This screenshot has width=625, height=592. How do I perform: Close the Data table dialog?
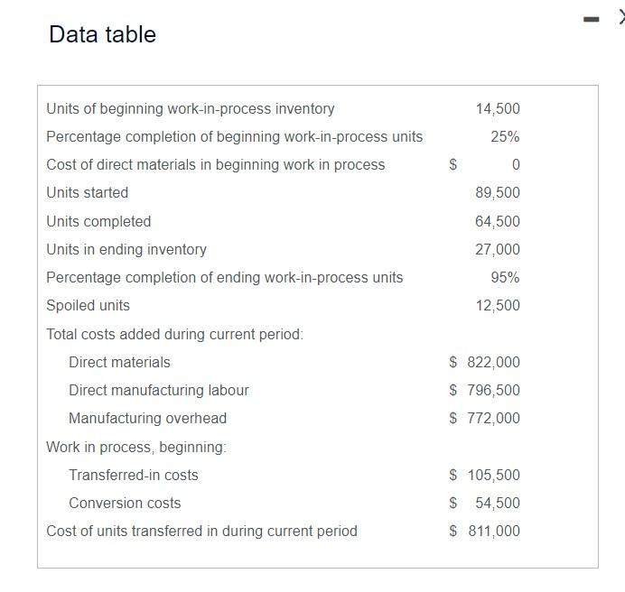(x=621, y=17)
